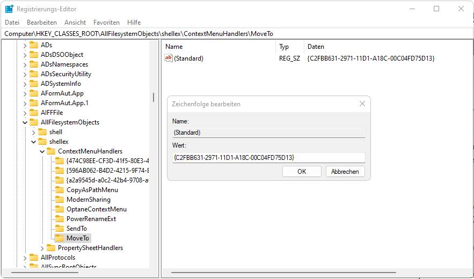Click the AllProtocols folder icon
The image size is (474, 279).
[34, 258]
